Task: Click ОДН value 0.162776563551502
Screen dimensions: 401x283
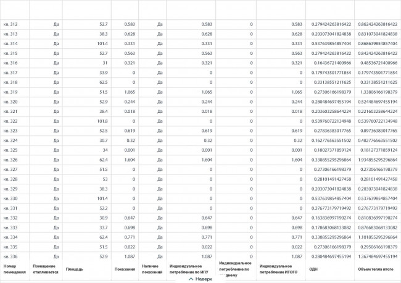Action: [x=331, y=141]
